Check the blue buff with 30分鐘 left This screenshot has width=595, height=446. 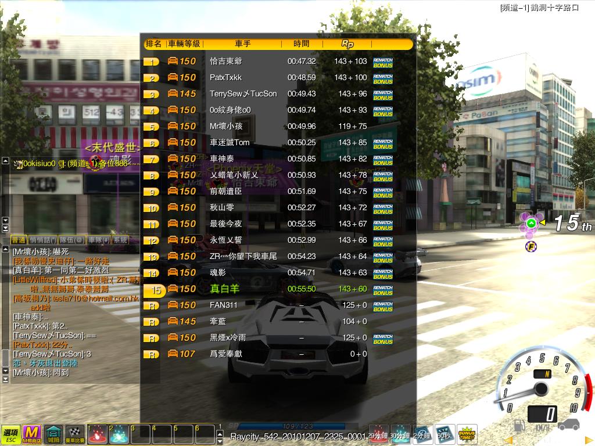click(400, 434)
